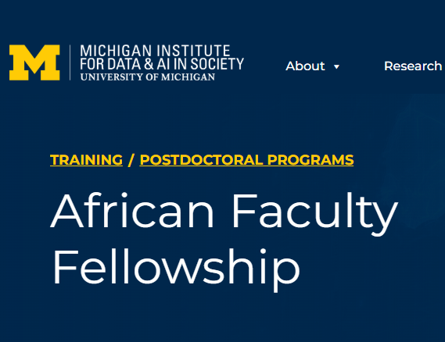Open the About menu item
The height and width of the screenshot is (342, 445).
click(x=305, y=66)
